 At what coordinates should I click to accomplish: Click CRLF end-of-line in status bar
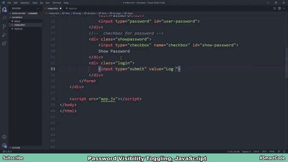click(x=264, y=152)
